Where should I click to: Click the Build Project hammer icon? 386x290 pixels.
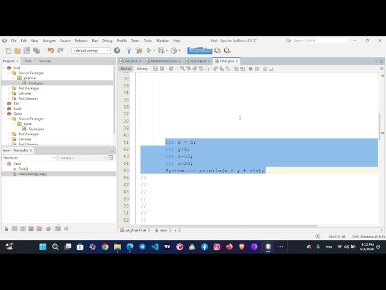[128, 51]
